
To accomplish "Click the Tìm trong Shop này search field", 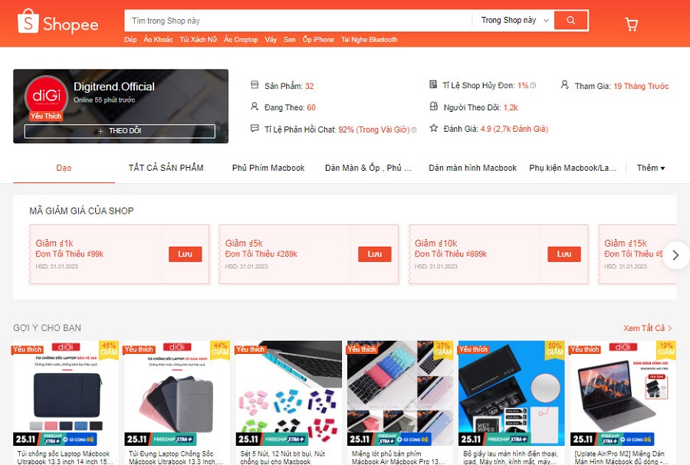I will (298, 21).
